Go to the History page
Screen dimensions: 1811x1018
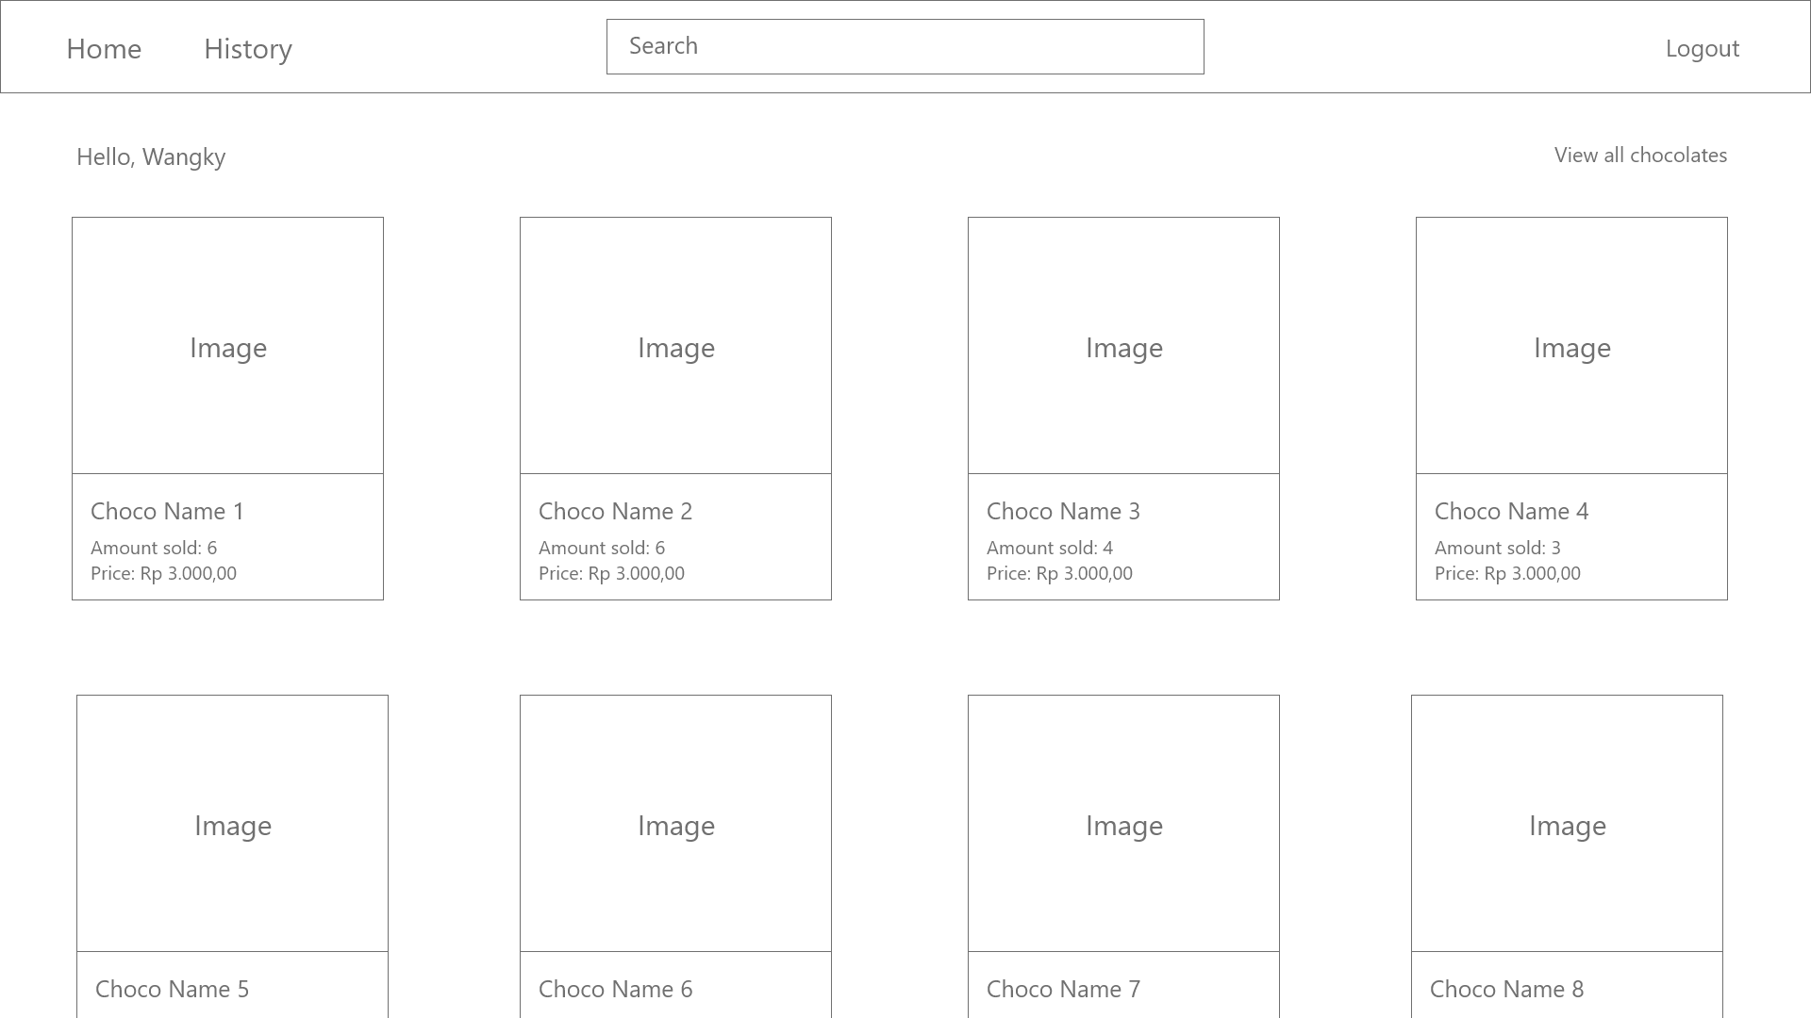pos(248,49)
